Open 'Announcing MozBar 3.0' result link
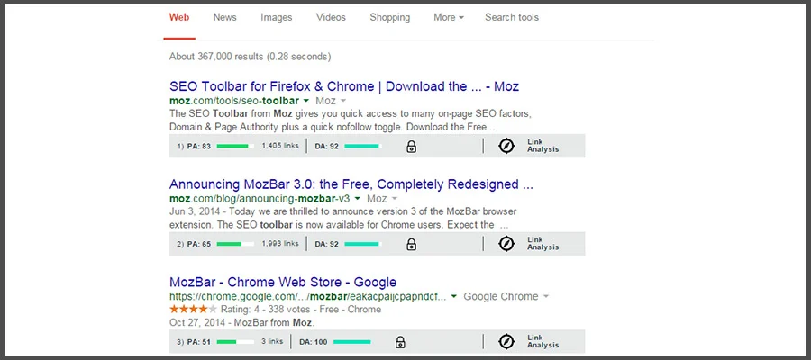Viewport: 811px width, 360px height. (x=351, y=184)
